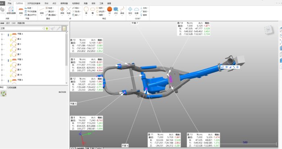282x149 pixels.
Task: Click the fourth mini toolbar icon
Action: [234, 67]
